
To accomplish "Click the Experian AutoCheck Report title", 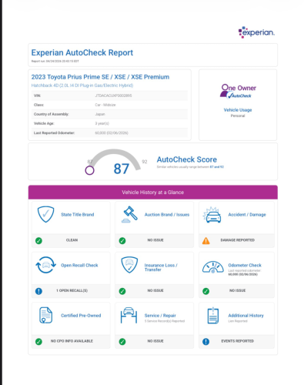I will point(82,52).
